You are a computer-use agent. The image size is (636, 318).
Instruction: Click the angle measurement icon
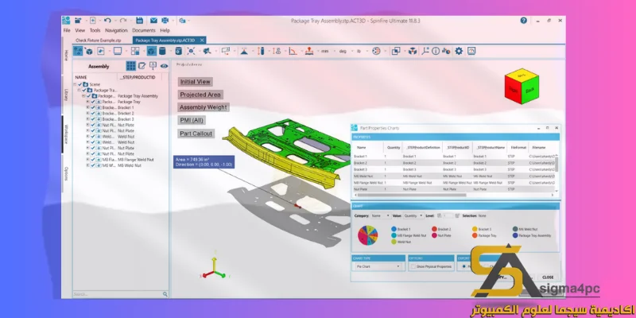click(x=293, y=51)
